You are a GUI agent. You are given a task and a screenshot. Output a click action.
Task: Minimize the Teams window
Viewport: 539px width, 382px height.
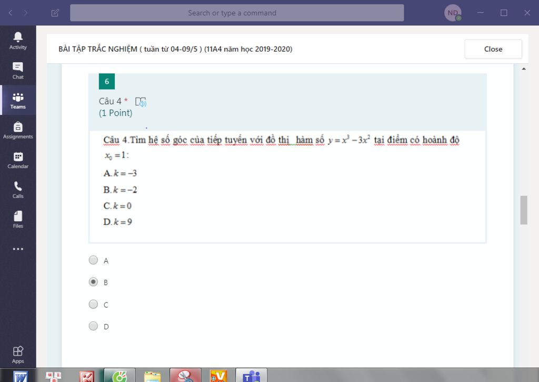[x=481, y=13]
